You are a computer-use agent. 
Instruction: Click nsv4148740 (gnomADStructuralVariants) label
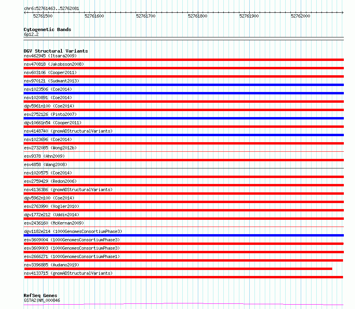(x=68, y=131)
